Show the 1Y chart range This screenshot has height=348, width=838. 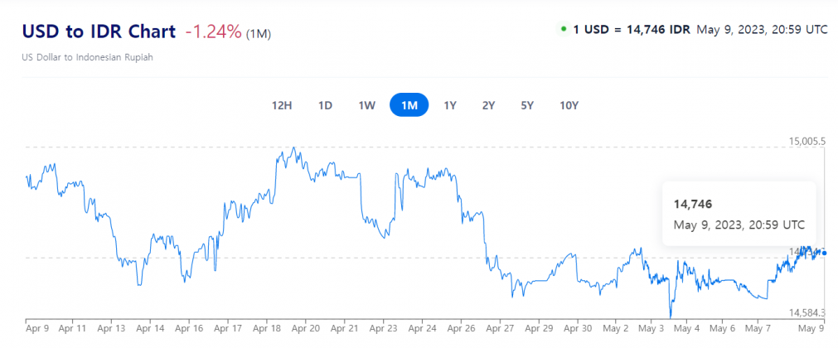450,105
